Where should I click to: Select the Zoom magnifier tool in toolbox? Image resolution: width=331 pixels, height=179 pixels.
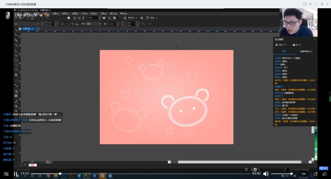(16, 45)
